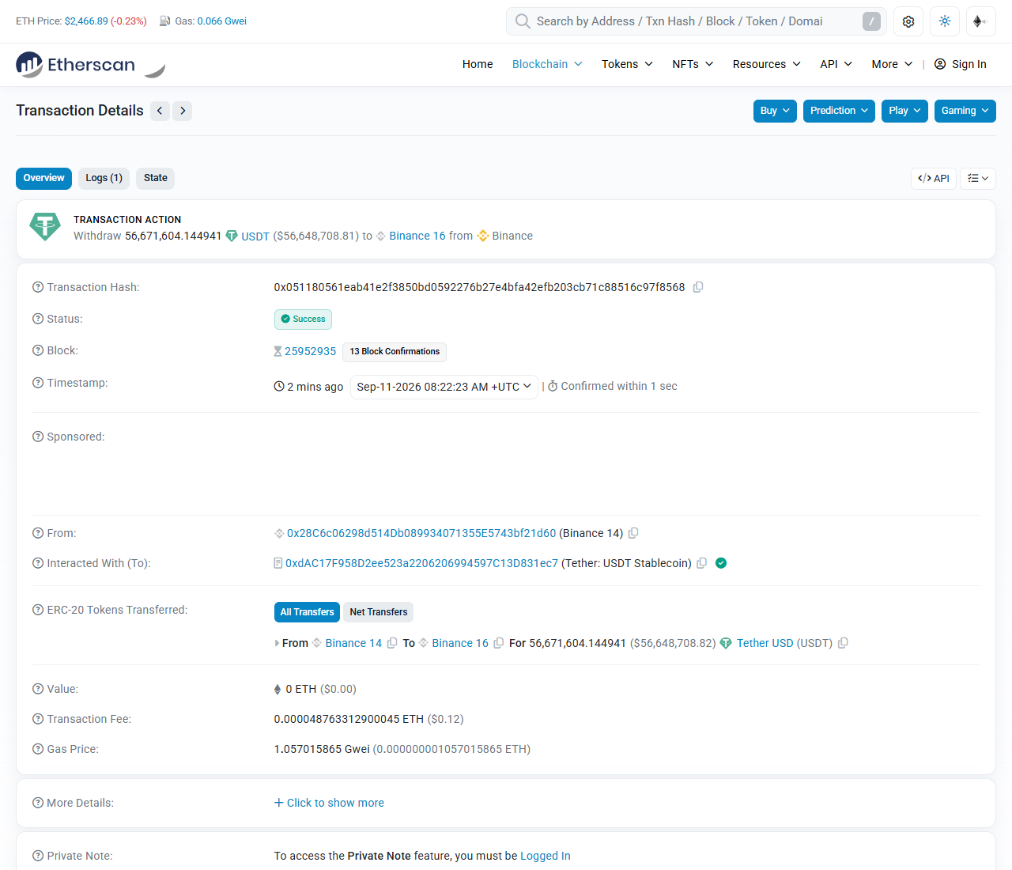Open the site settings gear icon
The height and width of the screenshot is (870, 1012).
coord(908,21)
